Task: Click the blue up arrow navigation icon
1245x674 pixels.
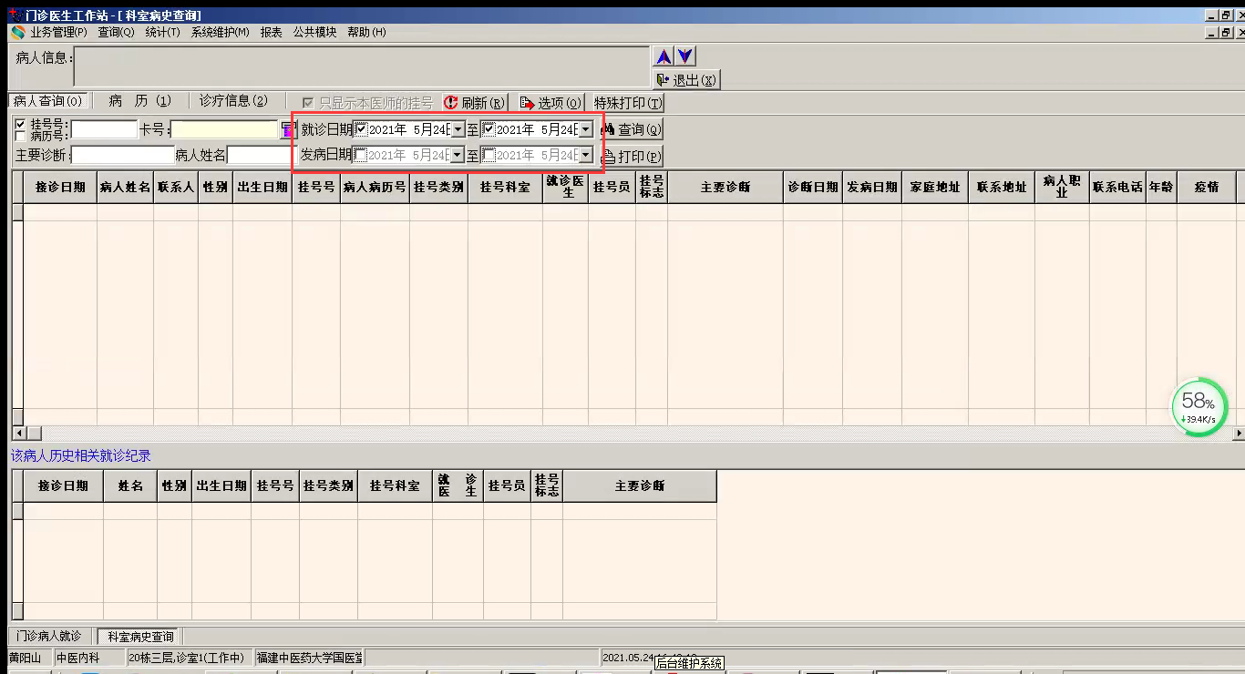Action: click(x=664, y=56)
